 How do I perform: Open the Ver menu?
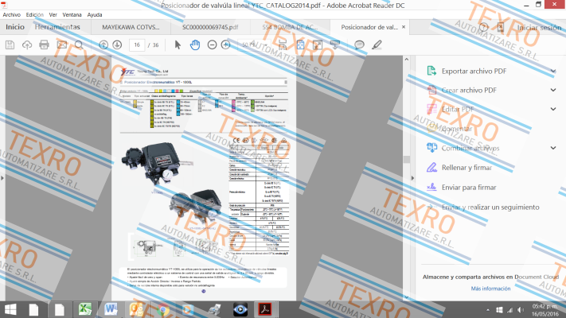point(53,15)
